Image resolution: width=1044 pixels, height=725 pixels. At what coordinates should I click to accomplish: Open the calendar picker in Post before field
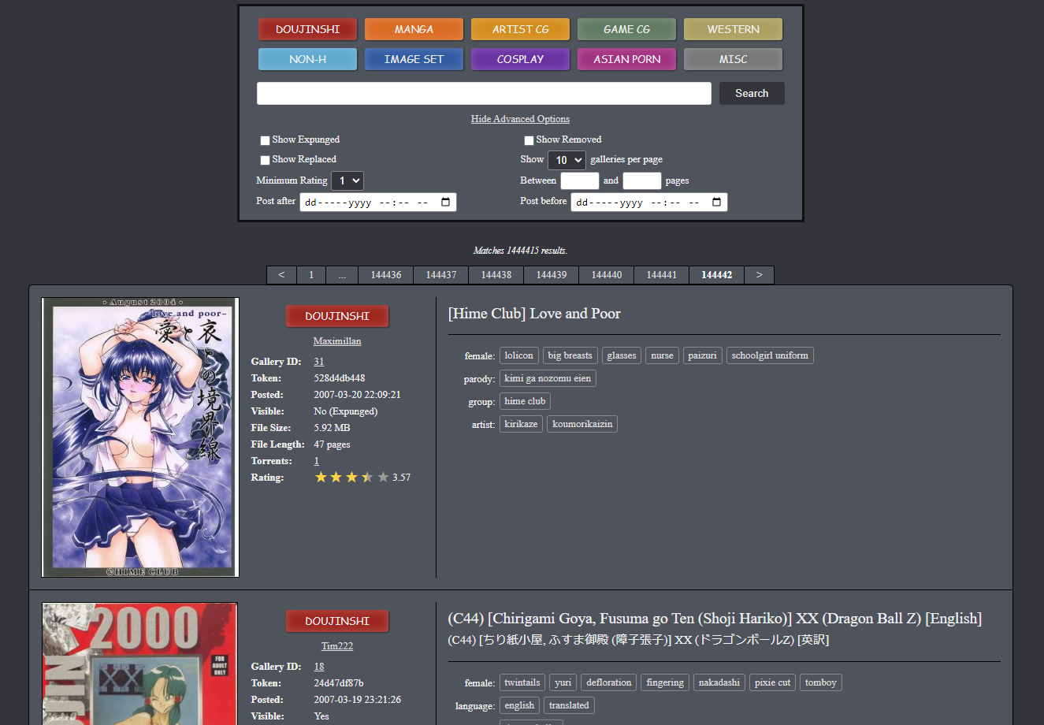point(716,203)
